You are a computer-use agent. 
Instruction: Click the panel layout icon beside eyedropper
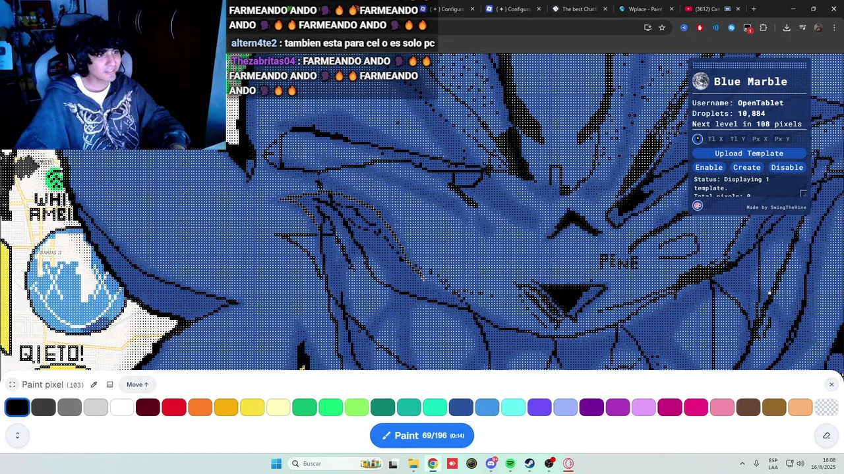(x=110, y=384)
